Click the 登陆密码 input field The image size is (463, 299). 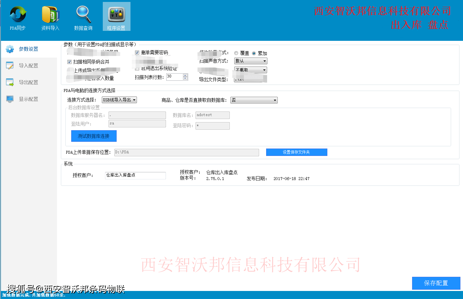[x=213, y=126]
